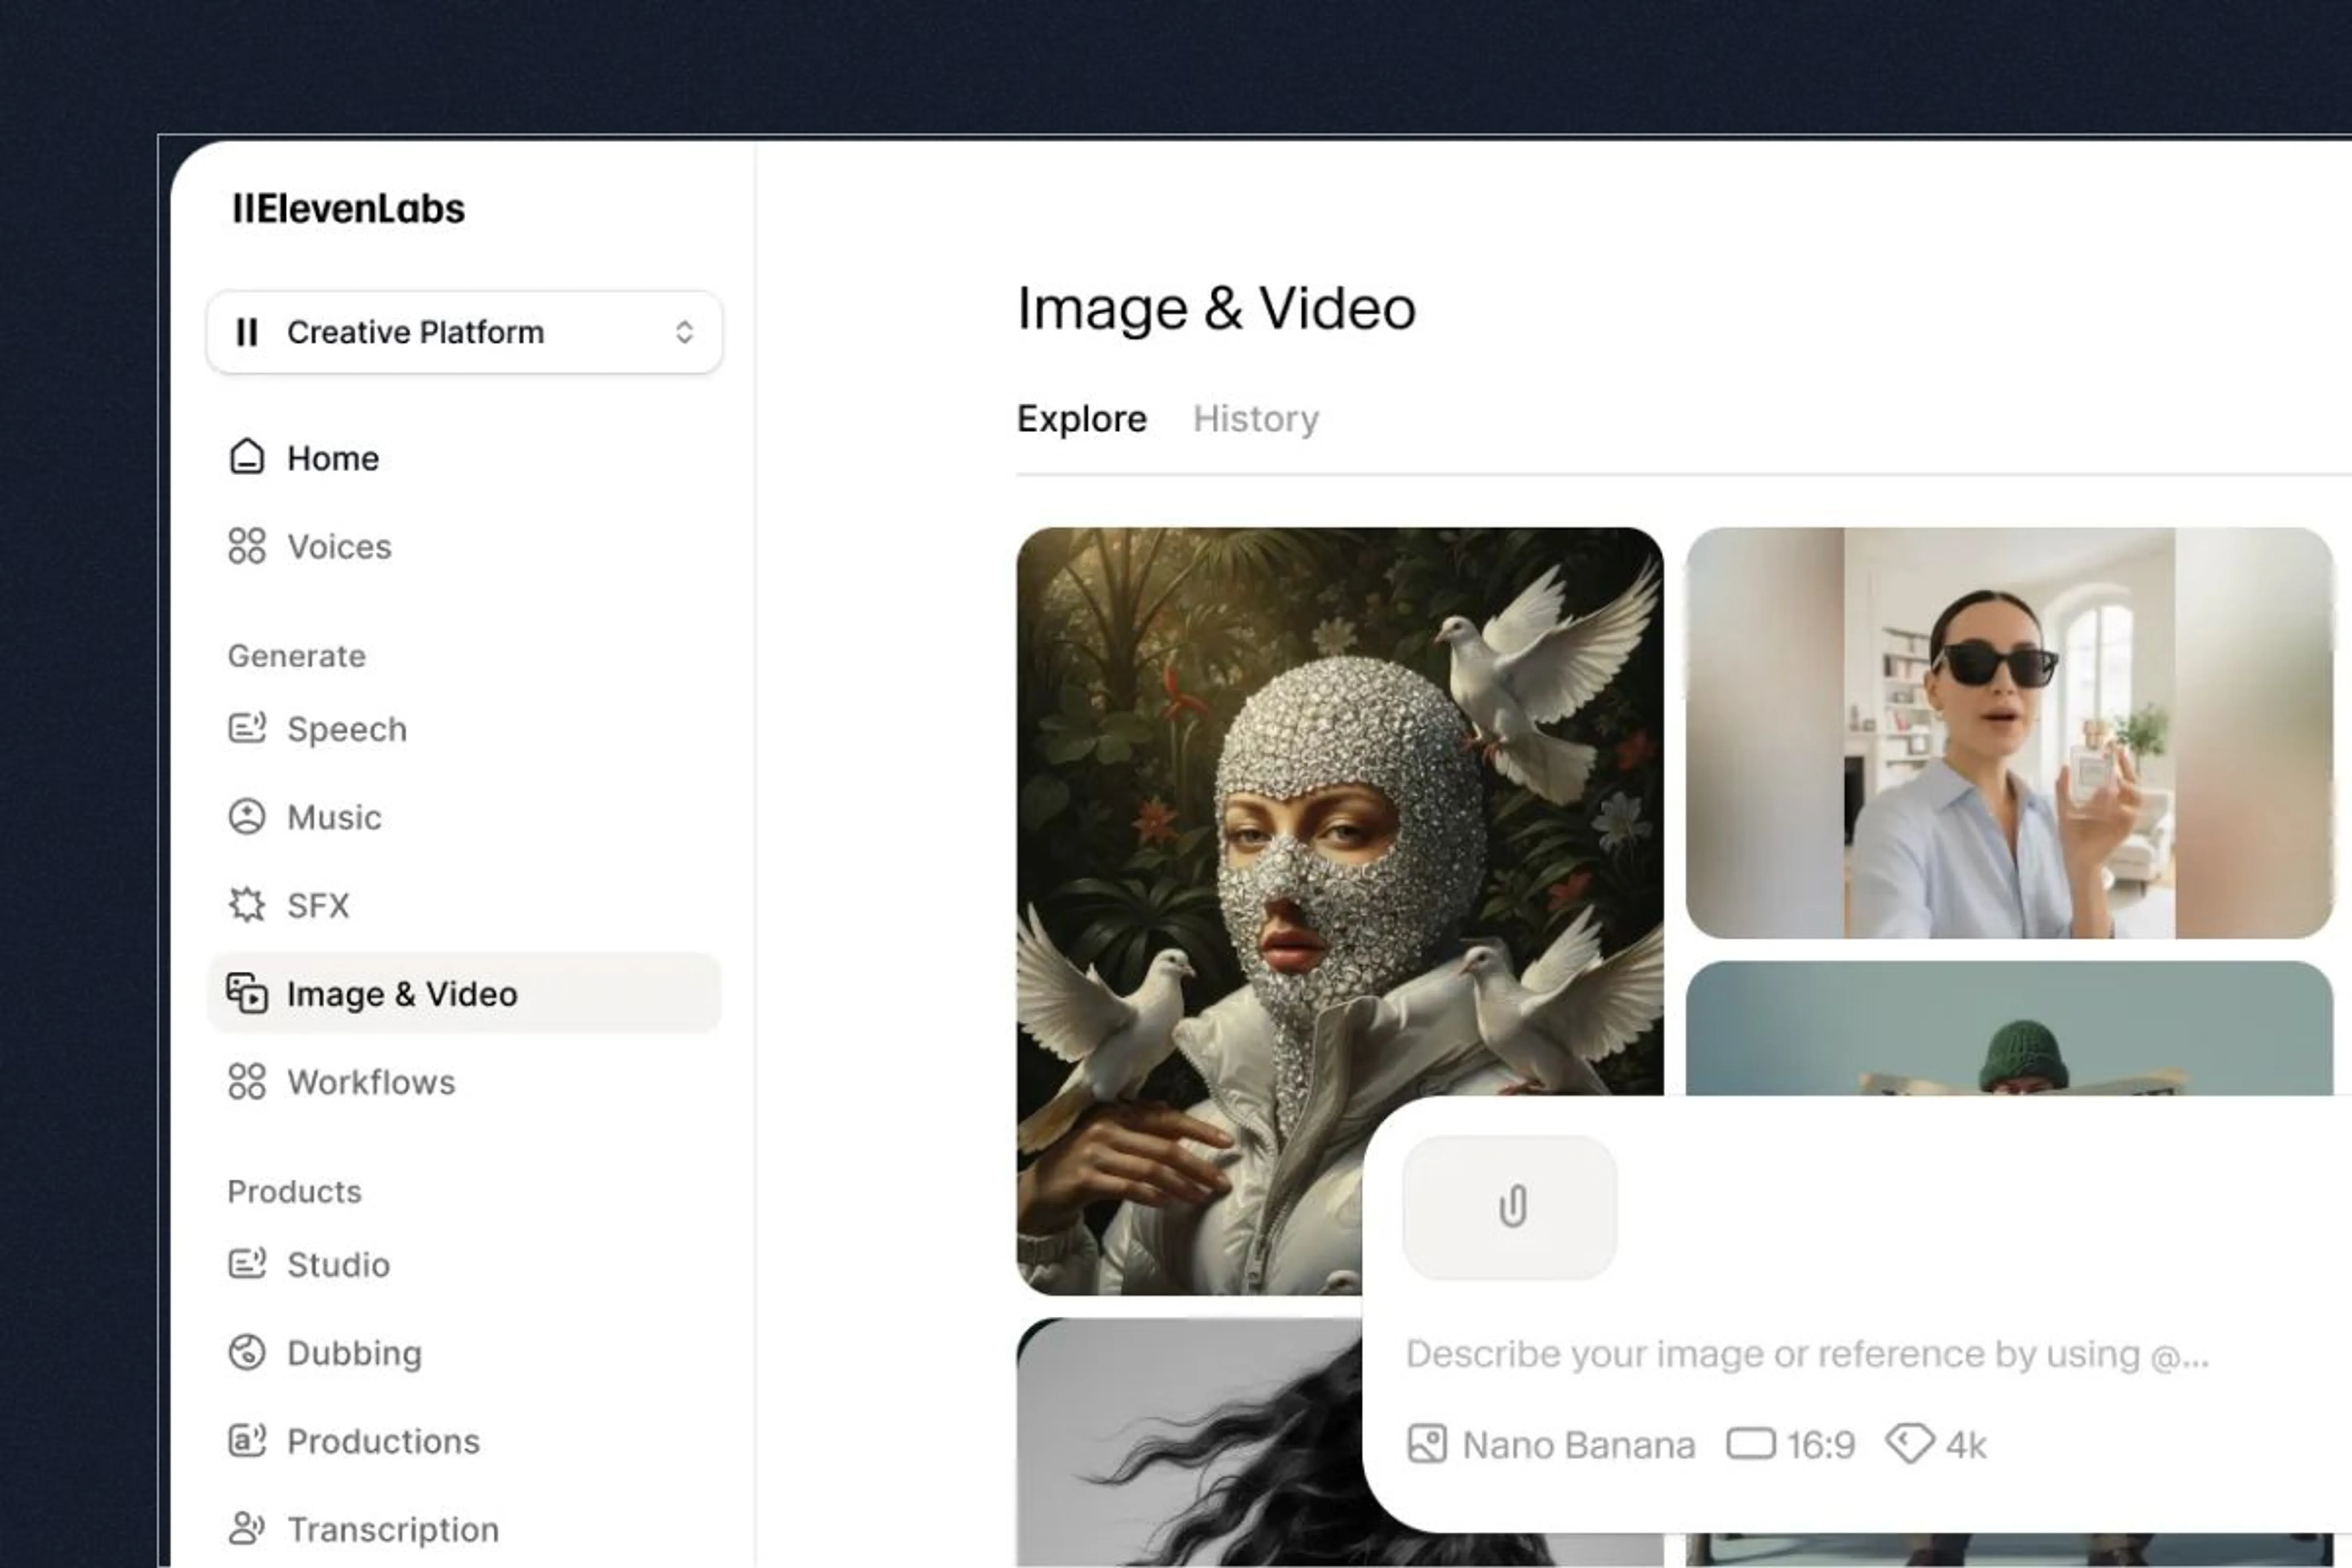Image resolution: width=2352 pixels, height=1568 pixels.
Task: Click the ElevenLabs logo
Action: point(348,208)
